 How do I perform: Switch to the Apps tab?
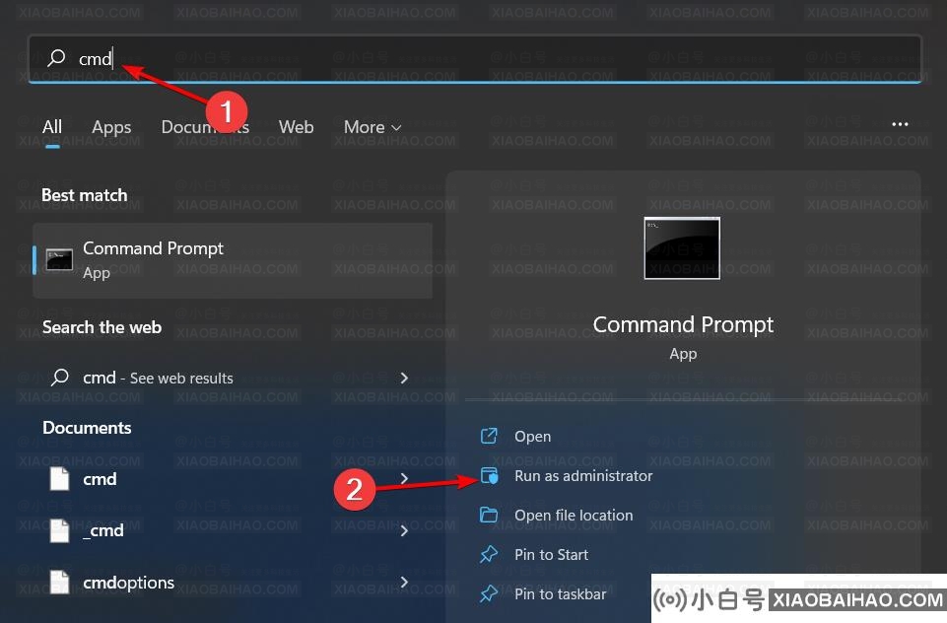[x=111, y=127]
